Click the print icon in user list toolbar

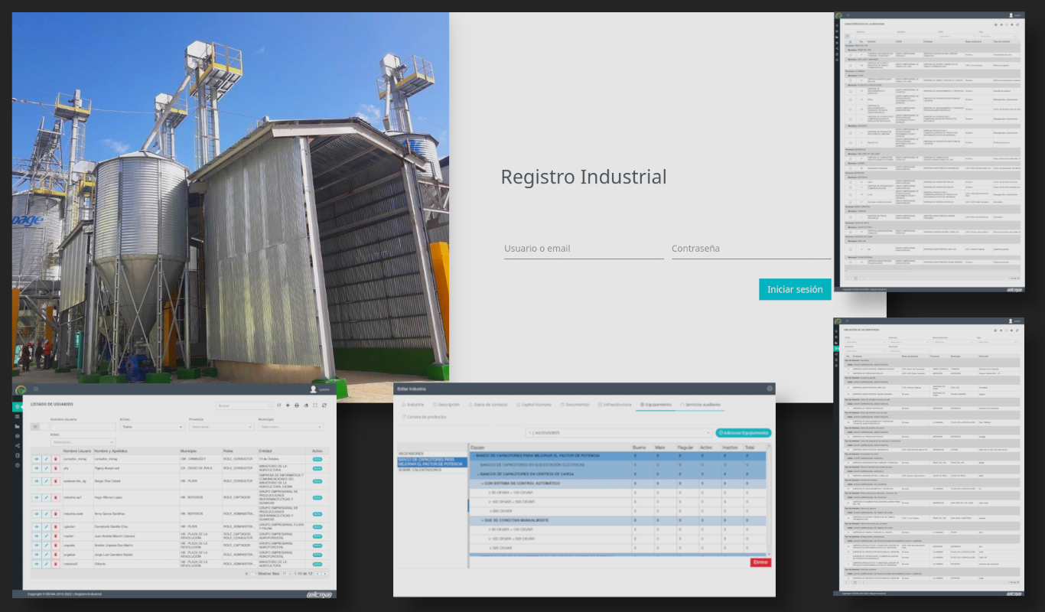click(297, 405)
